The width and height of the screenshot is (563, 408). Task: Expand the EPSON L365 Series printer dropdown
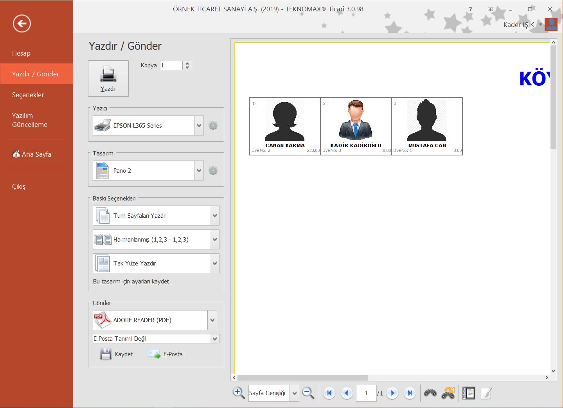tap(199, 126)
